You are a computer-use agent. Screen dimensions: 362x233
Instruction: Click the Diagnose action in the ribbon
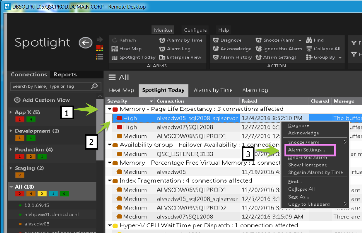coord(227,40)
